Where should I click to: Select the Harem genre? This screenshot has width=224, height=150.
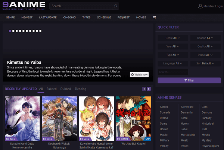click(185, 124)
